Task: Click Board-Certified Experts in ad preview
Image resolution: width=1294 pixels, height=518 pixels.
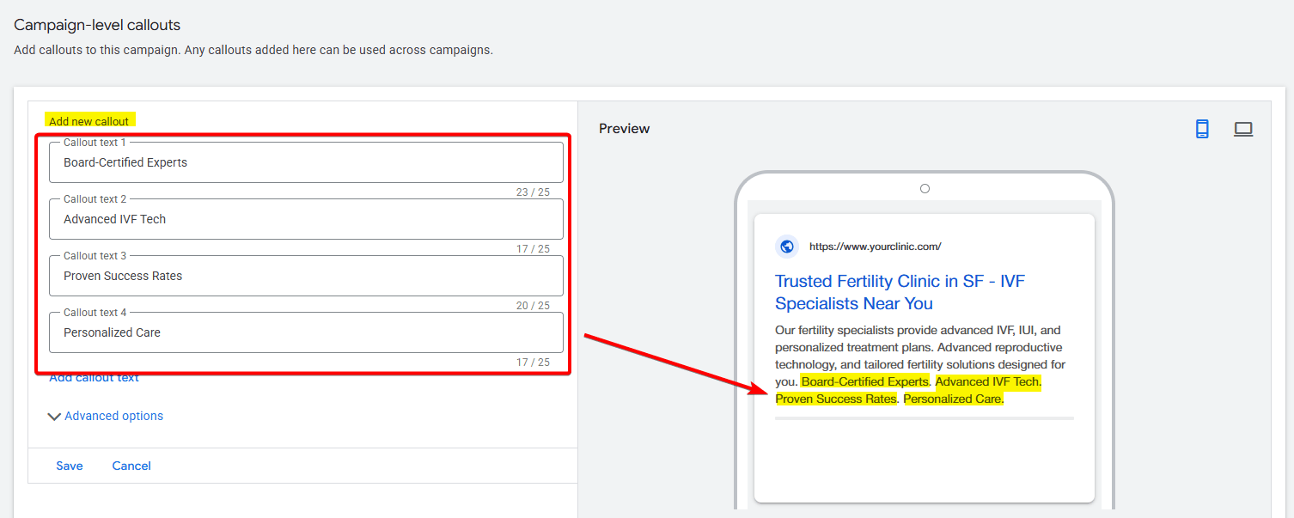Action: (x=864, y=381)
